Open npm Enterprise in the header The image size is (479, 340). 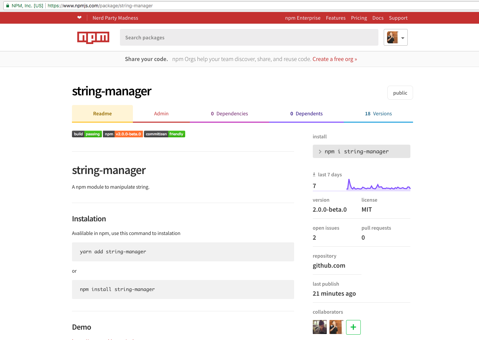click(x=303, y=18)
